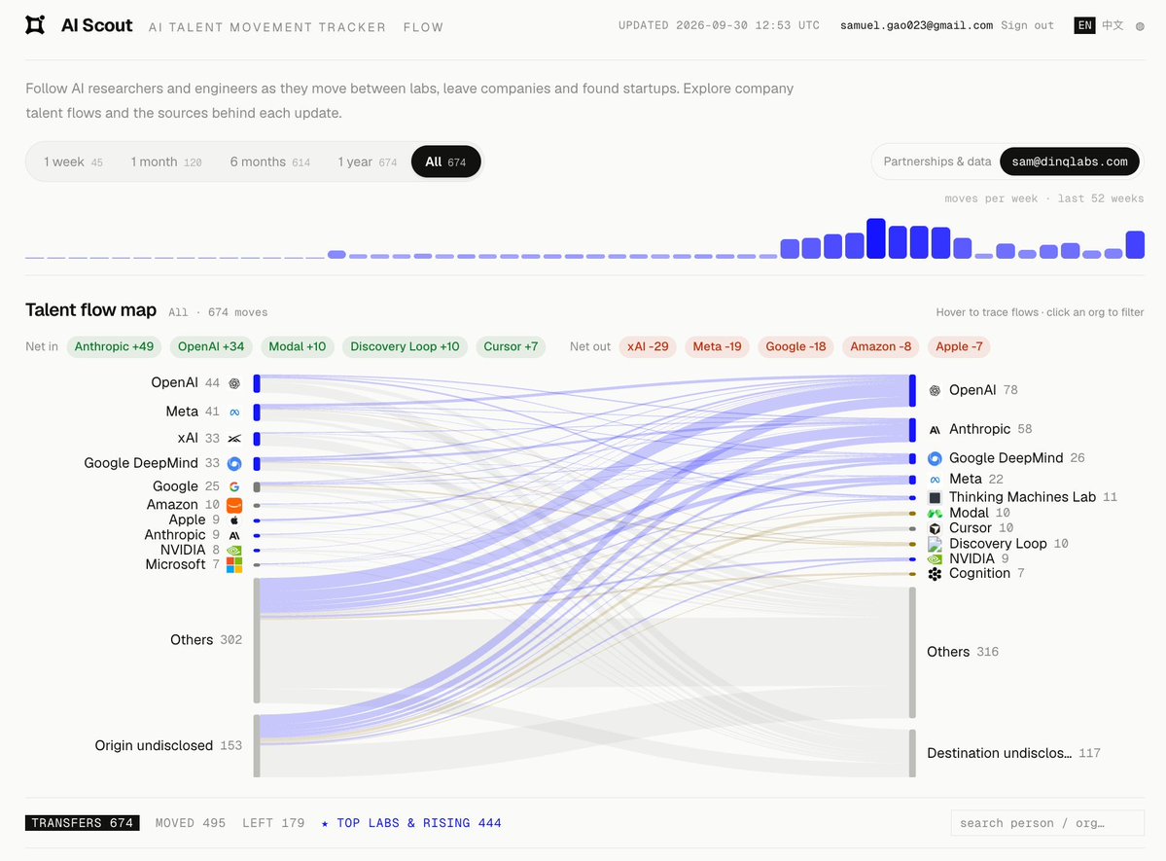Screen dimensions: 1166x861
Task: Select the 1 year time range
Action: (367, 161)
